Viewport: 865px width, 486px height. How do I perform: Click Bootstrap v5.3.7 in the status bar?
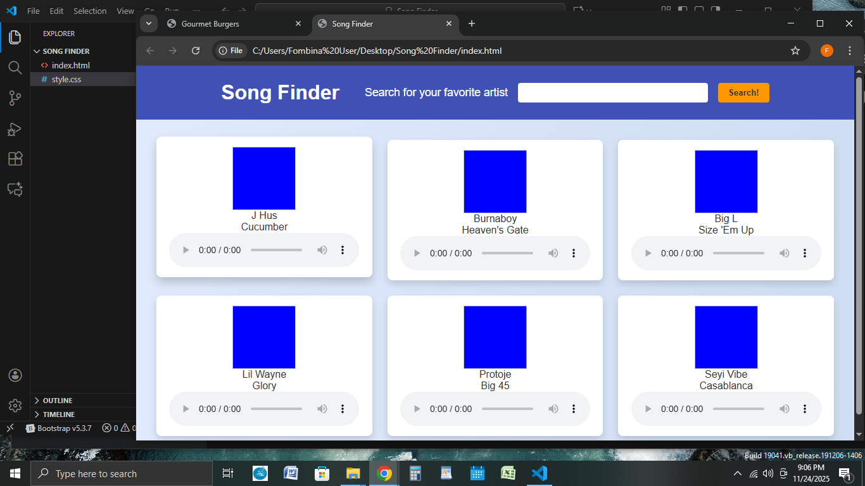point(59,428)
